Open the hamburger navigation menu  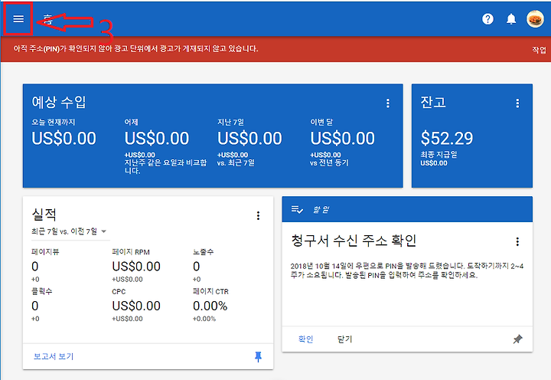pos(18,18)
